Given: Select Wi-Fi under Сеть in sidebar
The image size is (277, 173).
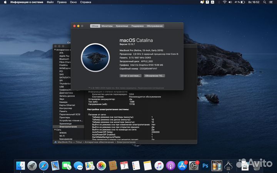Looking at the screenshot, I should coord(62,136).
